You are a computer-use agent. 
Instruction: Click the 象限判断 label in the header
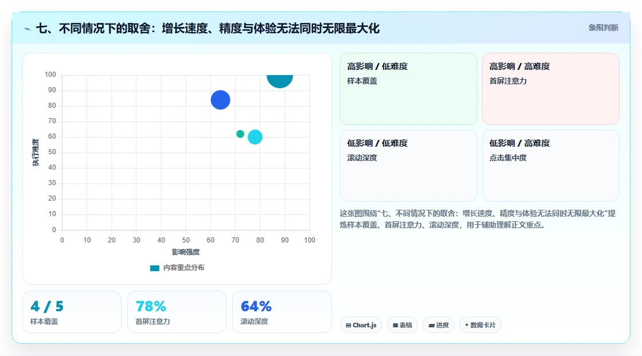click(603, 28)
